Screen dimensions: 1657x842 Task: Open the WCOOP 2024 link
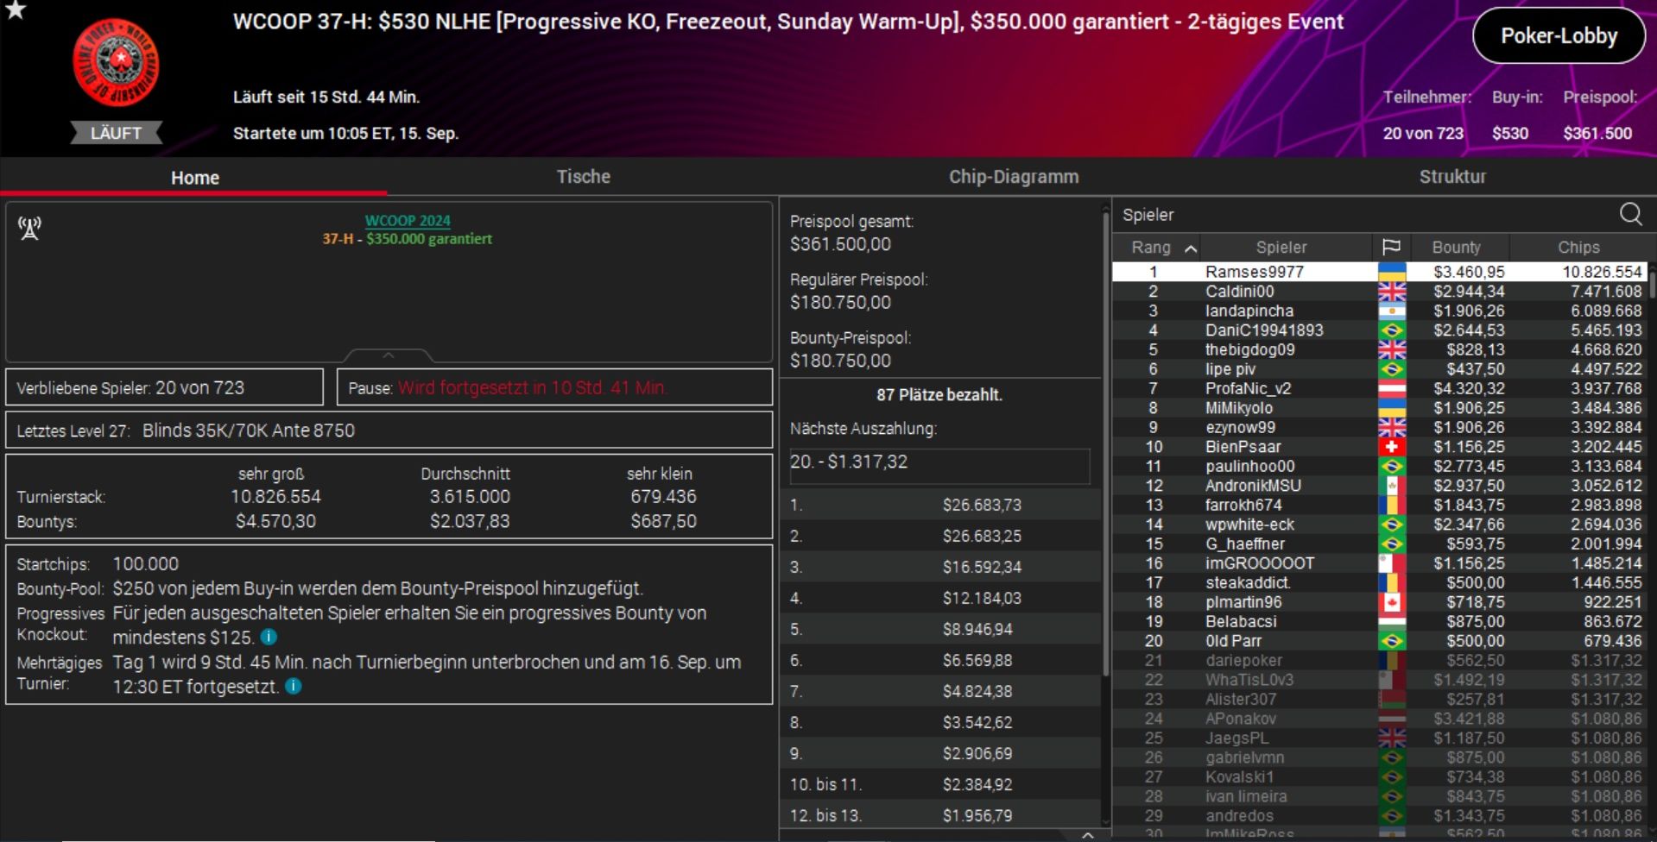407,221
